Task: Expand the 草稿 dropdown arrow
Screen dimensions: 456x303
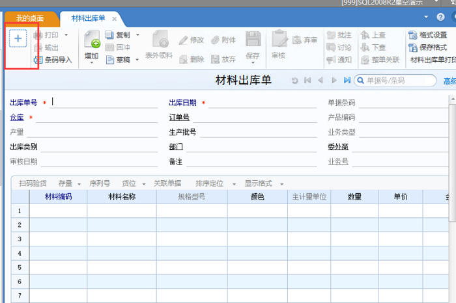Action: click(137, 60)
